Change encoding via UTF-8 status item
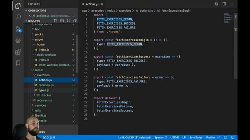Screen dimensions: 250x140 [x=175, y=137]
